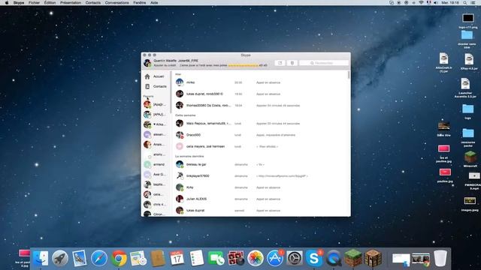Viewport: 481px width, 270px height.
Task: Open the linkplayer57600 conversation
Action: [x=261, y=176]
